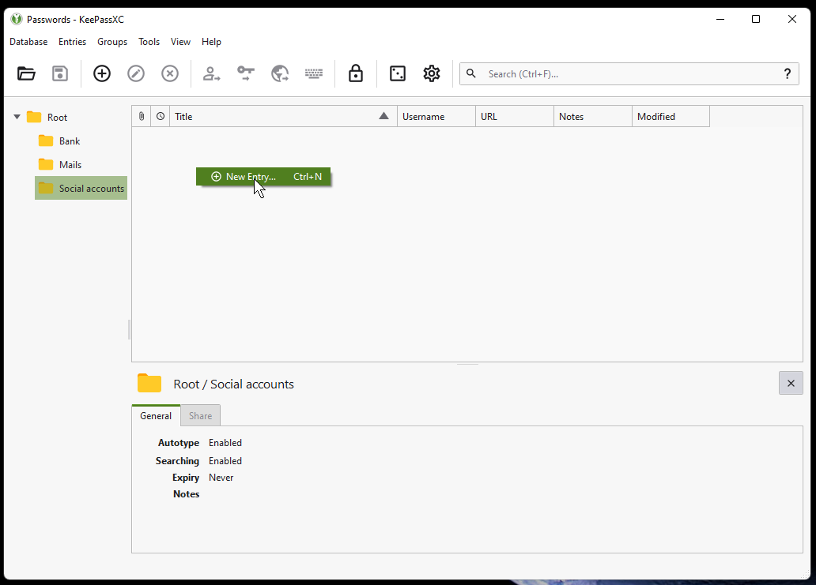The height and width of the screenshot is (585, 816).
Task: Sort entries by Username column
Action: tap(436, 116)
